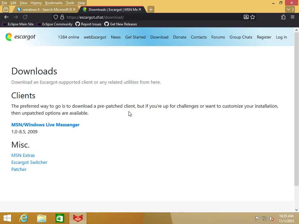Open the Help menu
The width and height of the screenshot is (299, 224).
pyautogui.click(x=81, y=3)
